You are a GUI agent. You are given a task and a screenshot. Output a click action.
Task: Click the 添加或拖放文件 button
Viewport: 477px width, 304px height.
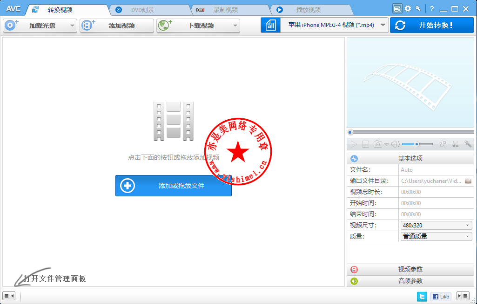174,186
